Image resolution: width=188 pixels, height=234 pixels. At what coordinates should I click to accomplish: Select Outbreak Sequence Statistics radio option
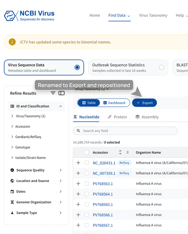161,67
